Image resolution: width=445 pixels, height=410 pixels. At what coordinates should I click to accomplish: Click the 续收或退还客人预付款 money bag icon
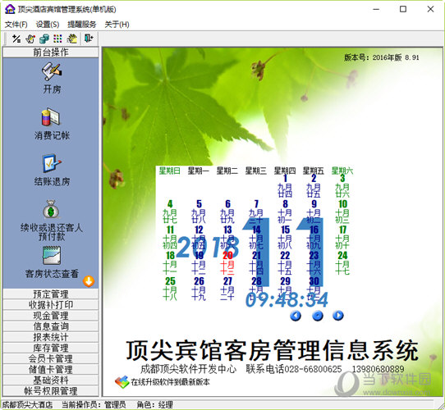tap(51, 209)
